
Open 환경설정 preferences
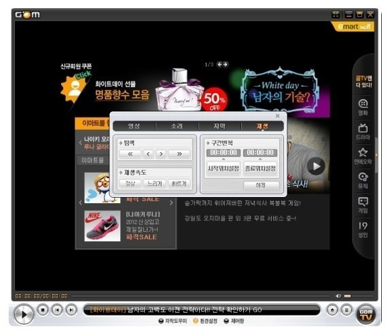205,321
